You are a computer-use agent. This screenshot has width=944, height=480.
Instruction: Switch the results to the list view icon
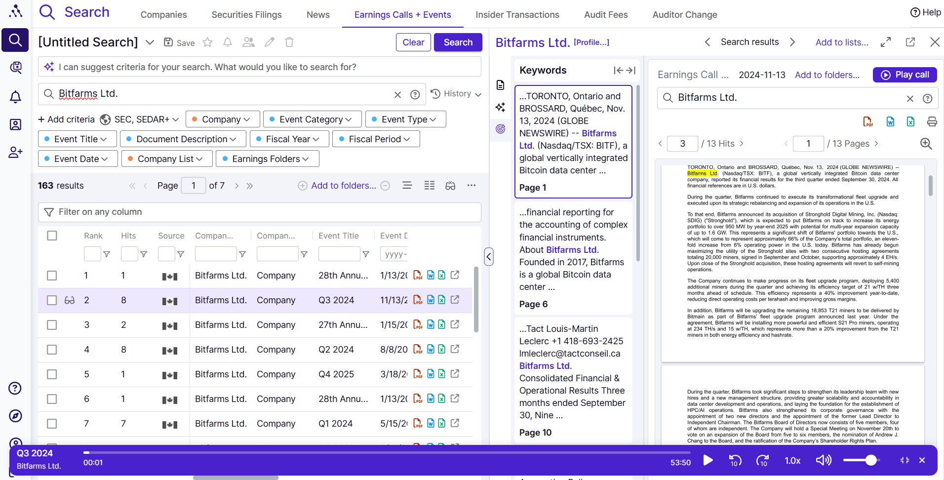tap(407, 185)
